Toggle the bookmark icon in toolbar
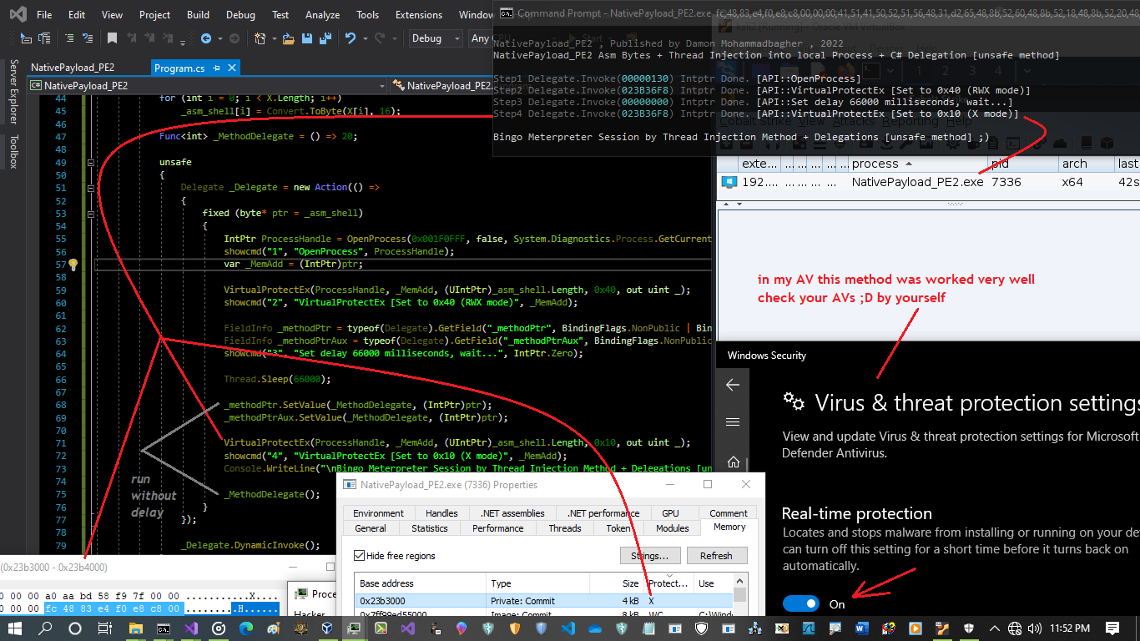The width and height of the screenshot is (1140, 641). [x=111, y=38]
